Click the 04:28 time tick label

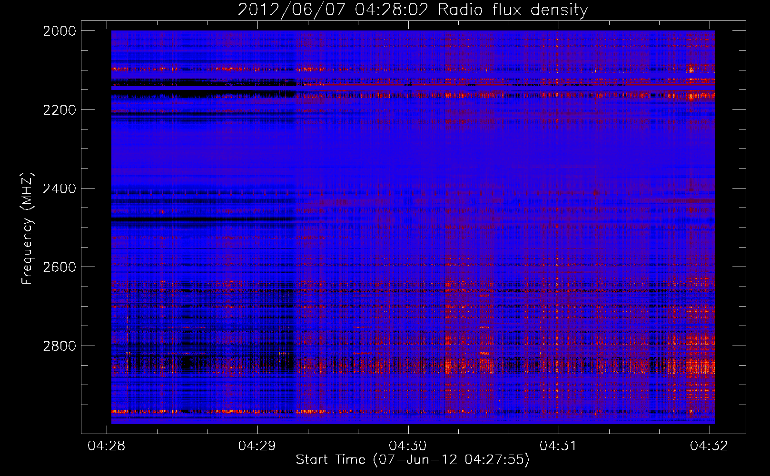click(x=107, y=446)
